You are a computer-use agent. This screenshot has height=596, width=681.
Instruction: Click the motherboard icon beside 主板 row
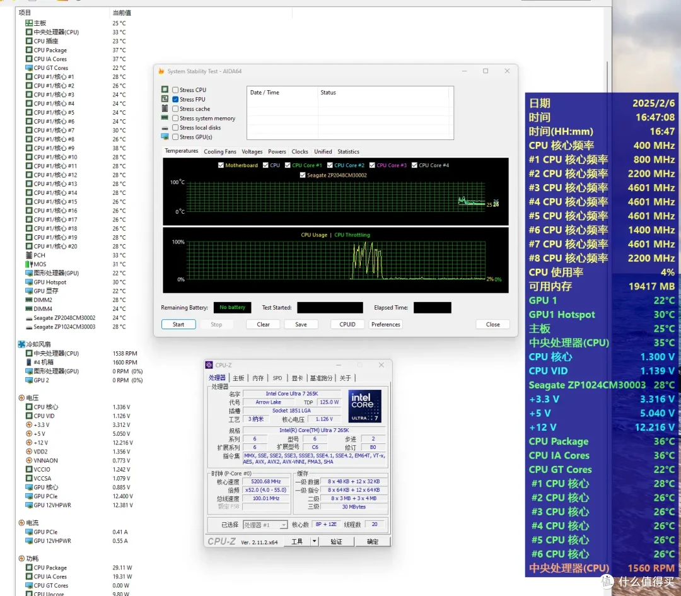point(28,23)
